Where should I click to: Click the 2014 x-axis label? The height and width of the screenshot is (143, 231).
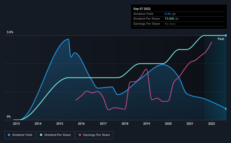(x=38, y=124)
